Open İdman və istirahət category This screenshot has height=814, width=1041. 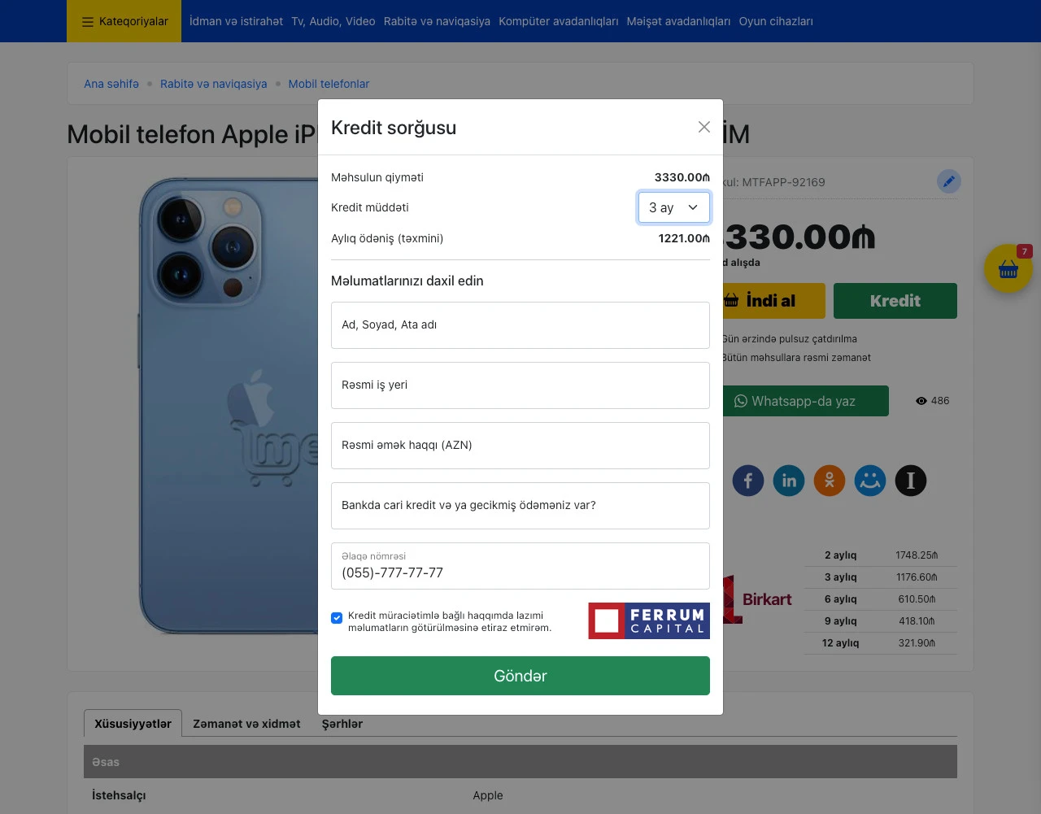(237, 21)
